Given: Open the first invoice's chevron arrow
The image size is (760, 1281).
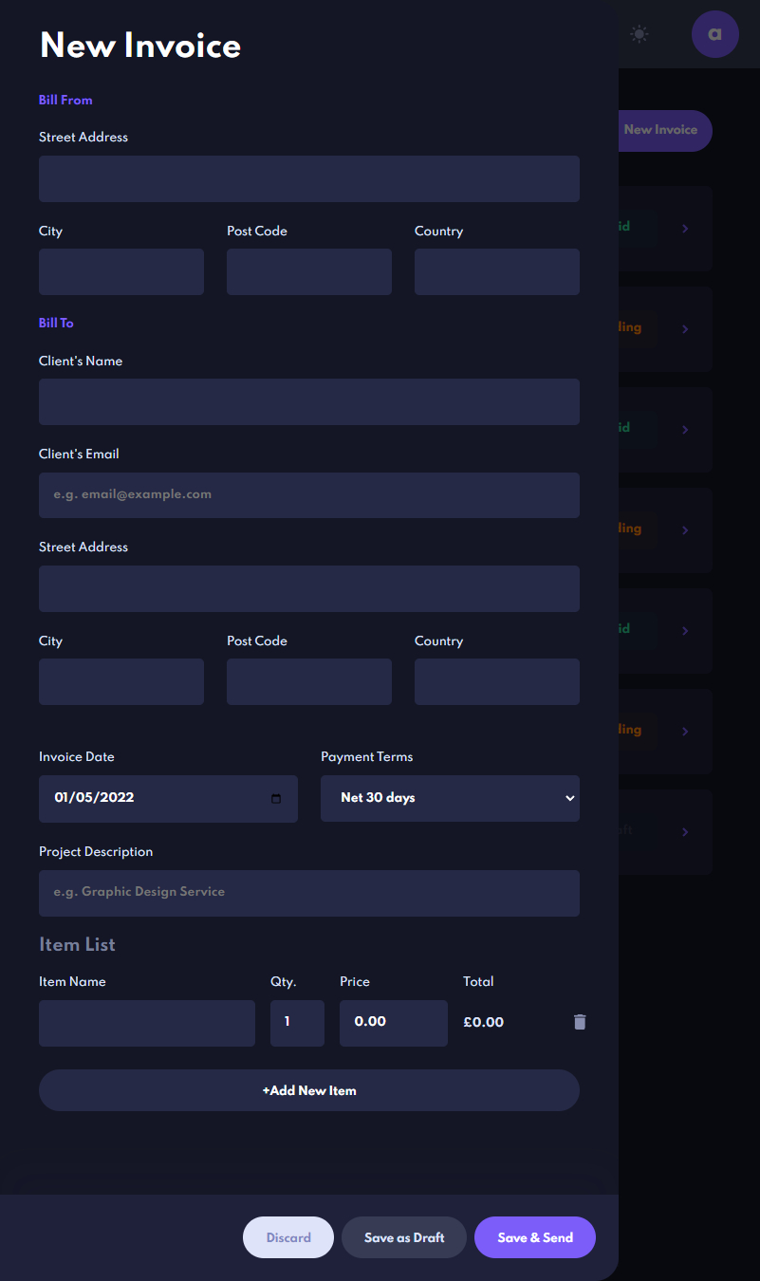Looking at the screenshot, I should pyautogui.click(x=685, y=229).
